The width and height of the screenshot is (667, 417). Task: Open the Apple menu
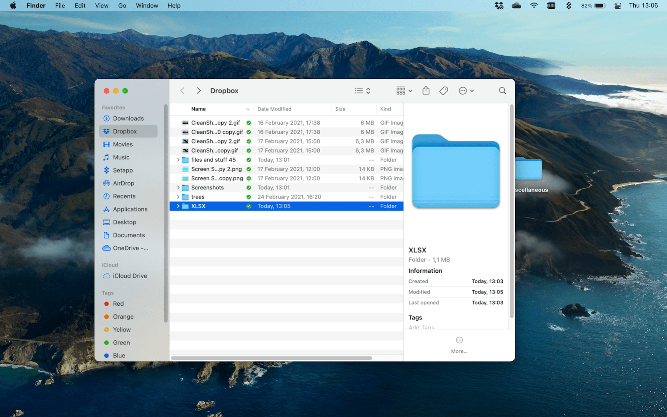click(x=13, y=5)
